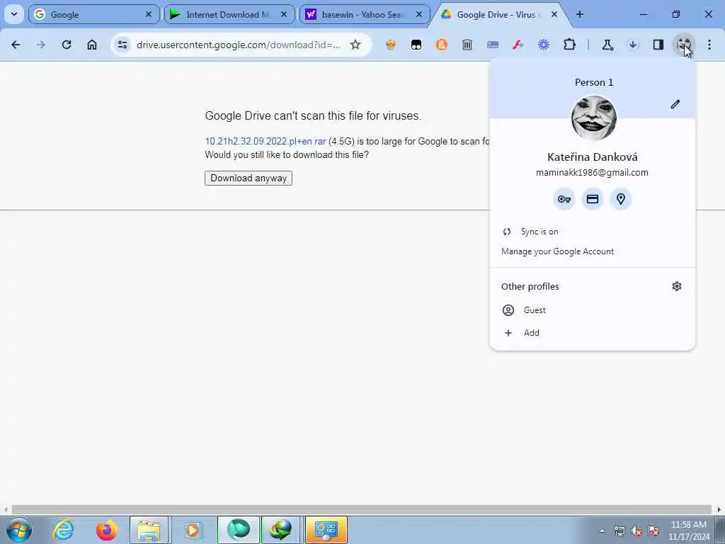
Task: Open the orange face extension icon
Action: (391, 45)
